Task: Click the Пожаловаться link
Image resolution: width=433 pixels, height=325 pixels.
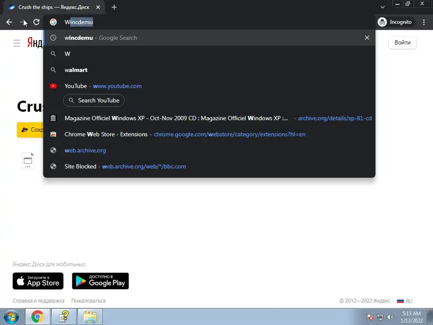Action: 88,301
